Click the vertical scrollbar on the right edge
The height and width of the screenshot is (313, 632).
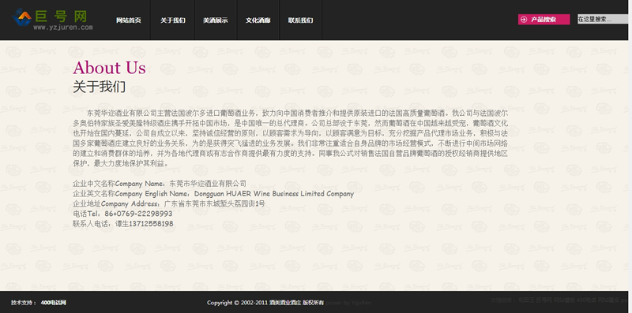click(630, 156)
